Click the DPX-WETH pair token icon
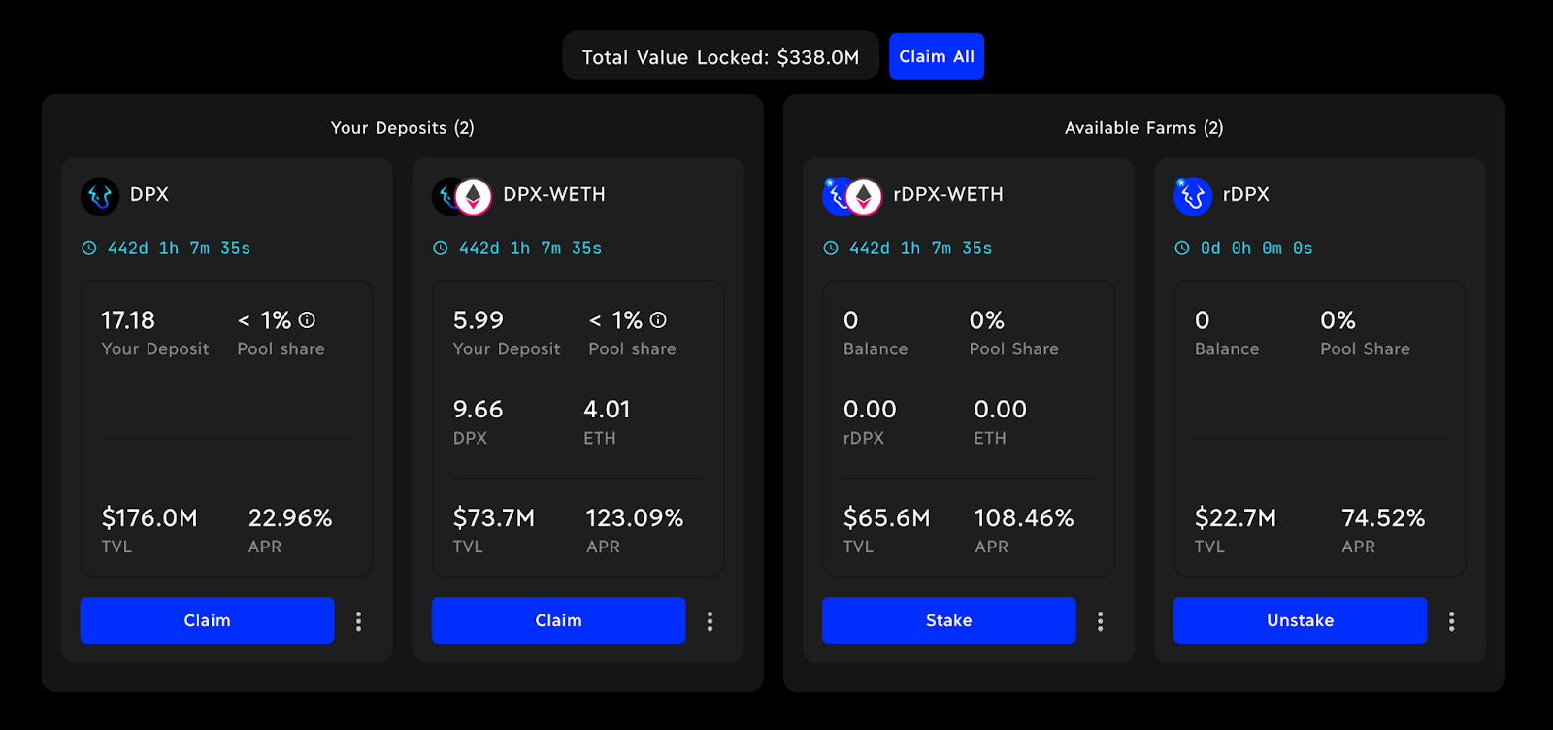The width and height of the screenshot is (1553, 730). (462, 196)
